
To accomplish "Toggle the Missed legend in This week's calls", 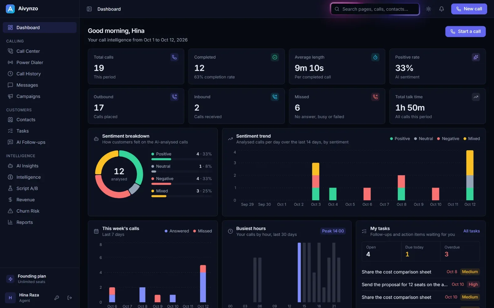I will tap(202, 231).
